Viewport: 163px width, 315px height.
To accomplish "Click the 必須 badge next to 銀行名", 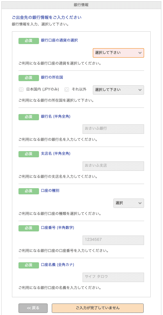I will pos(29,117).
